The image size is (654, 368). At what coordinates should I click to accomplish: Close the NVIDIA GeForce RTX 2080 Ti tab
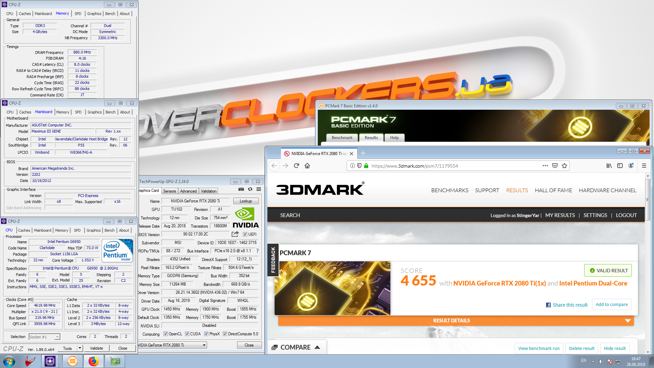pyautogui.click(x=352, y=154)
